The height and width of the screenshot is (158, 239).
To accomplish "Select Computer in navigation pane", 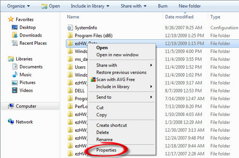I will 26,106.
